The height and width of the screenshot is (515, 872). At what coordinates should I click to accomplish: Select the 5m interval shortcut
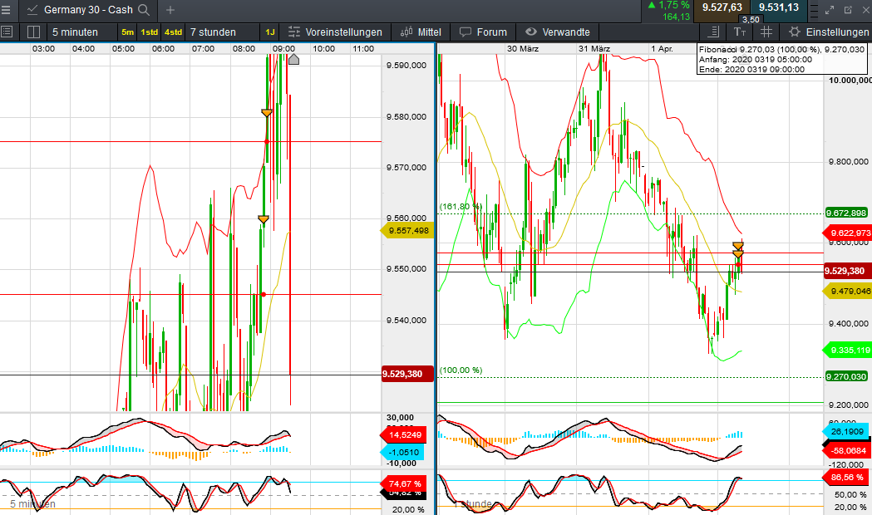coord(127,32)
